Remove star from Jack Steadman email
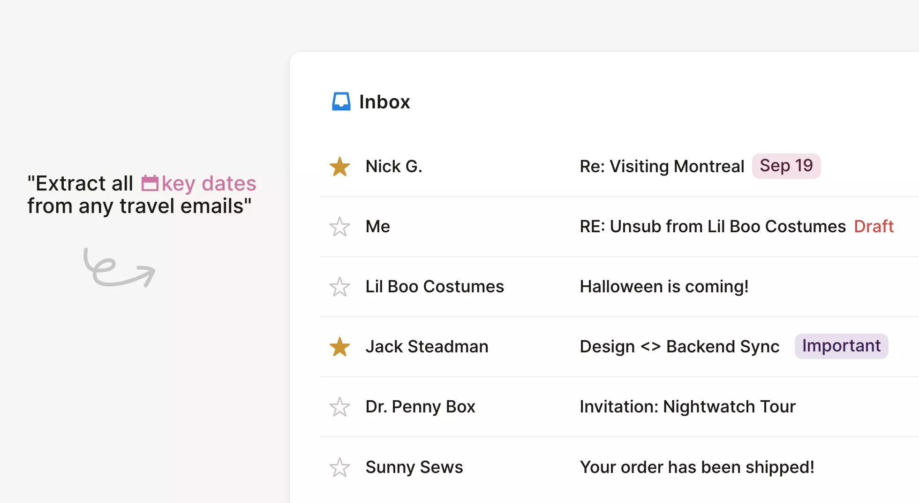Screen dimensions: 919x503 pos(339,347)
